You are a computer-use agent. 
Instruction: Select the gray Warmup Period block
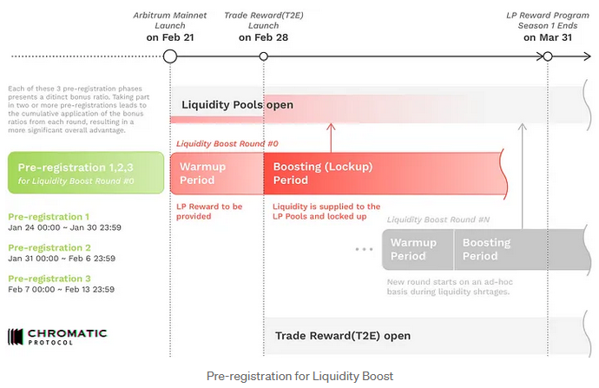[x=418, y=249]
